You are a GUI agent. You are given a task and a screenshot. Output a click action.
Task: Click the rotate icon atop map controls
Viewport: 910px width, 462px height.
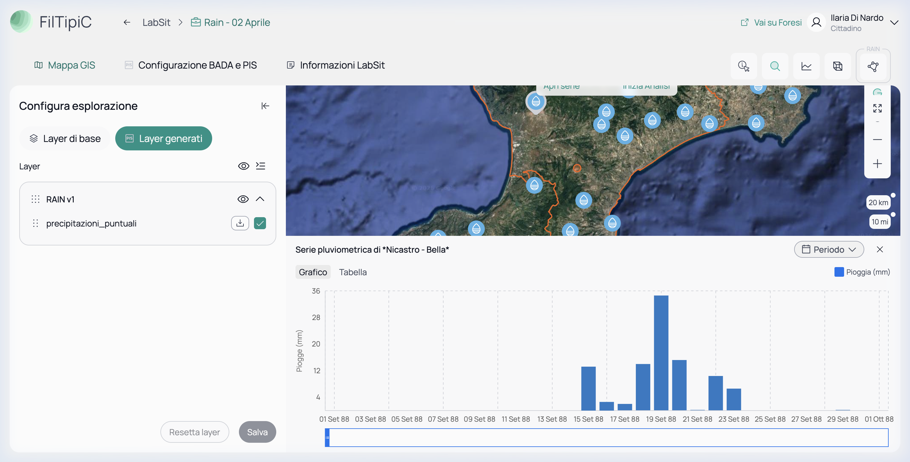coord(877,93)
